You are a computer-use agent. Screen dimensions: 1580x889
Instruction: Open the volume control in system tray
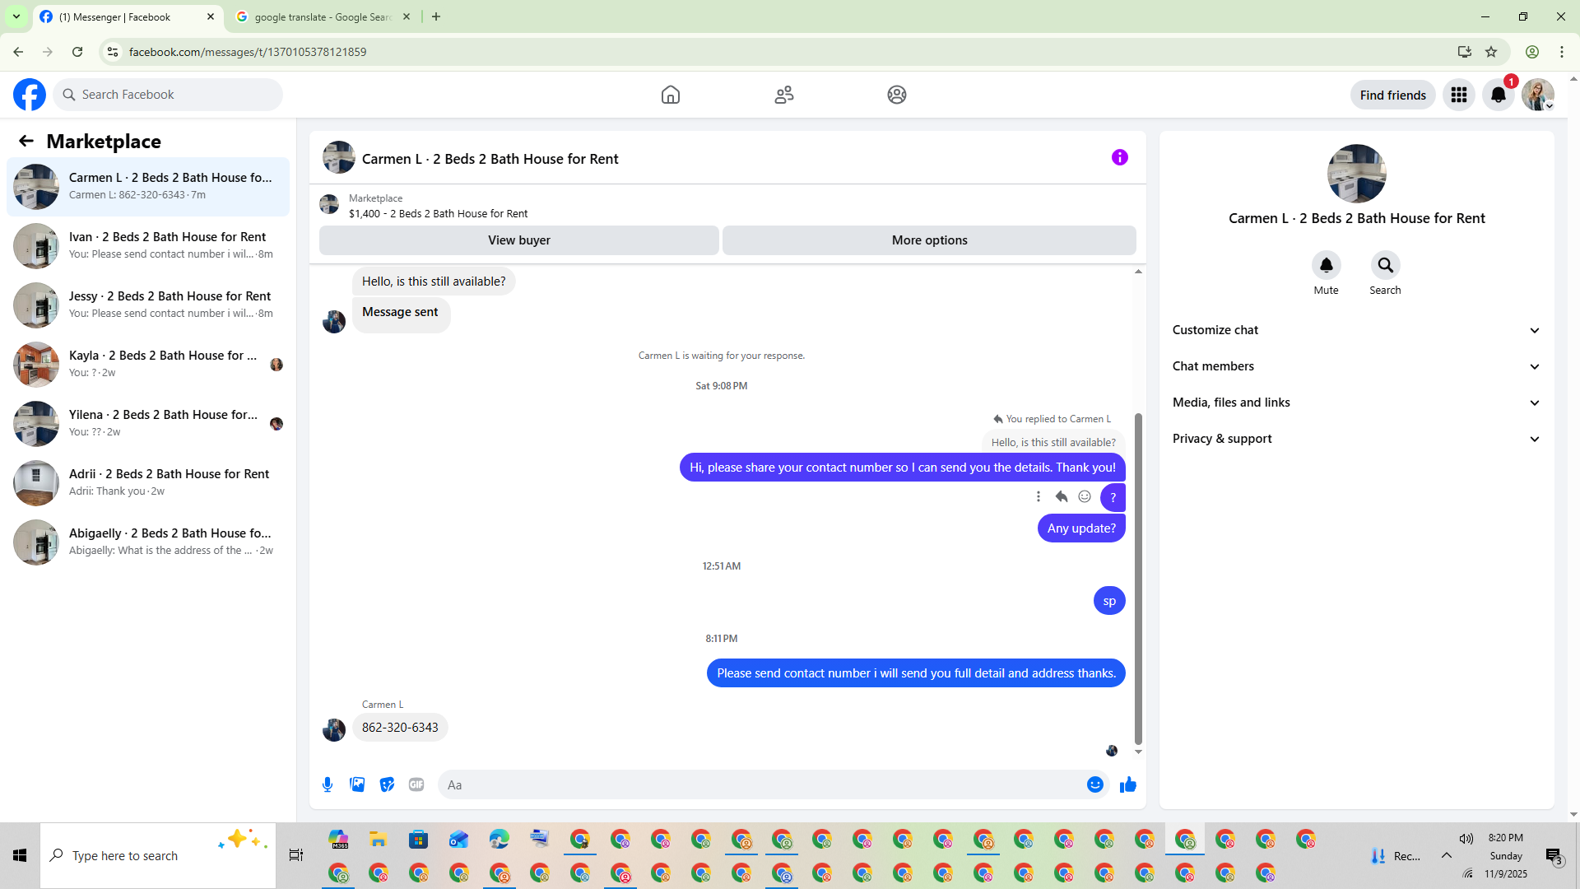click(1466, 839)
